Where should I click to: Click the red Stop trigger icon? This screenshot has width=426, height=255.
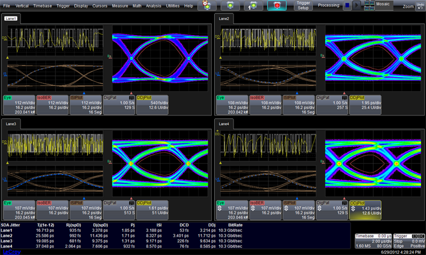pyautogui.click(x=278, y=5)
